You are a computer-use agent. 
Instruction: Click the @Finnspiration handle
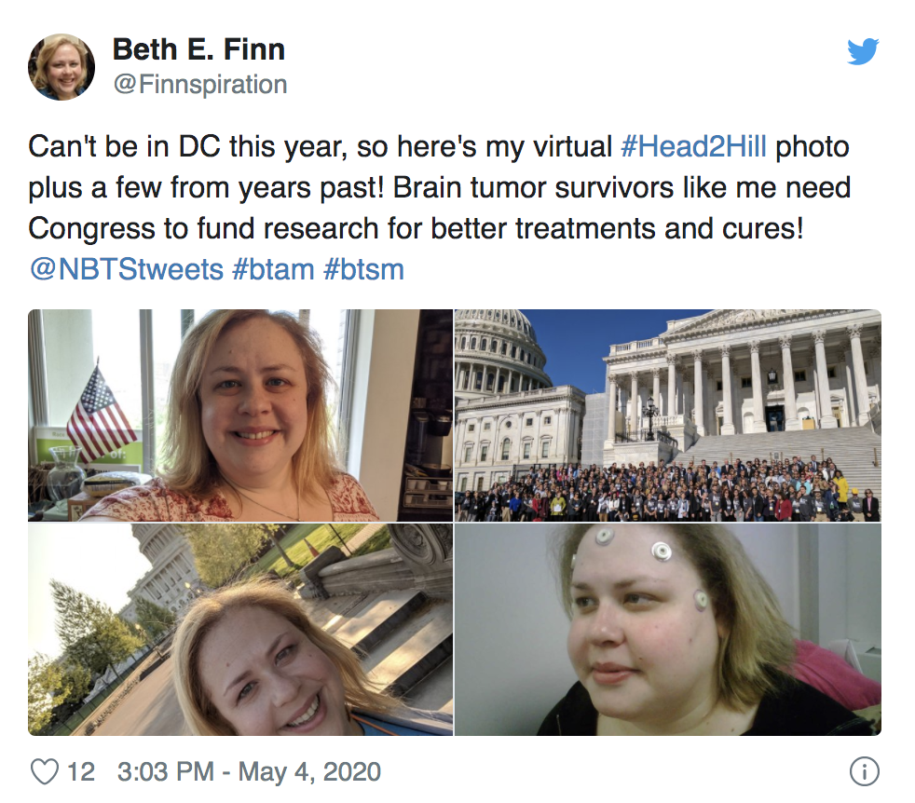[199, 85]
